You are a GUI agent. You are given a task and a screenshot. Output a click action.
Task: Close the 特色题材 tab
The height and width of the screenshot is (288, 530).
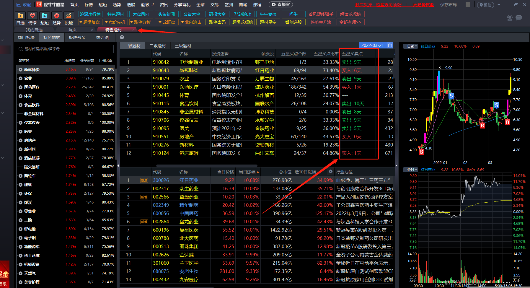(x=133, y=30)
